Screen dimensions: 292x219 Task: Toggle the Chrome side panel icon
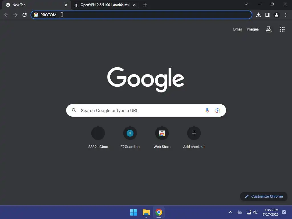point(267,15)
